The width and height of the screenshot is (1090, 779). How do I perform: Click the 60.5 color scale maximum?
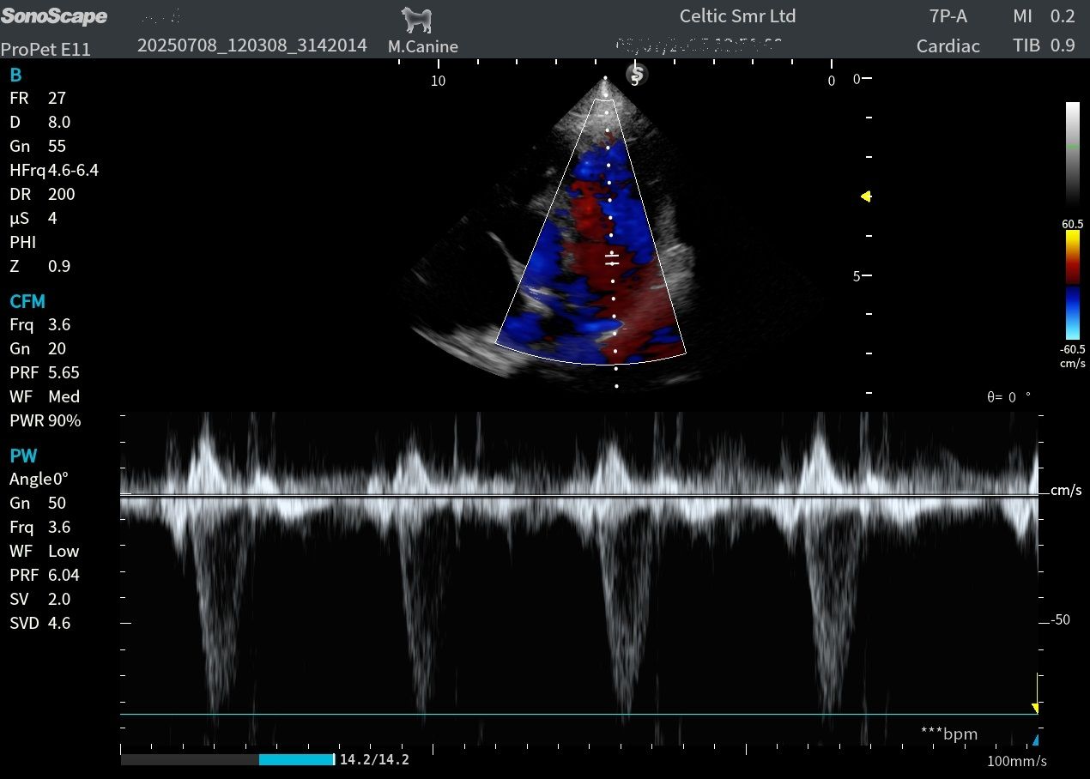1073,223
